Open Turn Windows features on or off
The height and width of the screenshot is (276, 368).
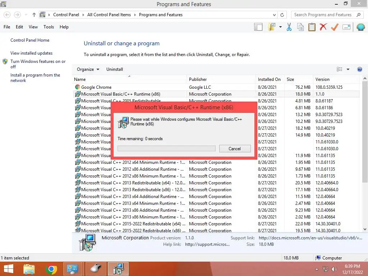point(37,64)
